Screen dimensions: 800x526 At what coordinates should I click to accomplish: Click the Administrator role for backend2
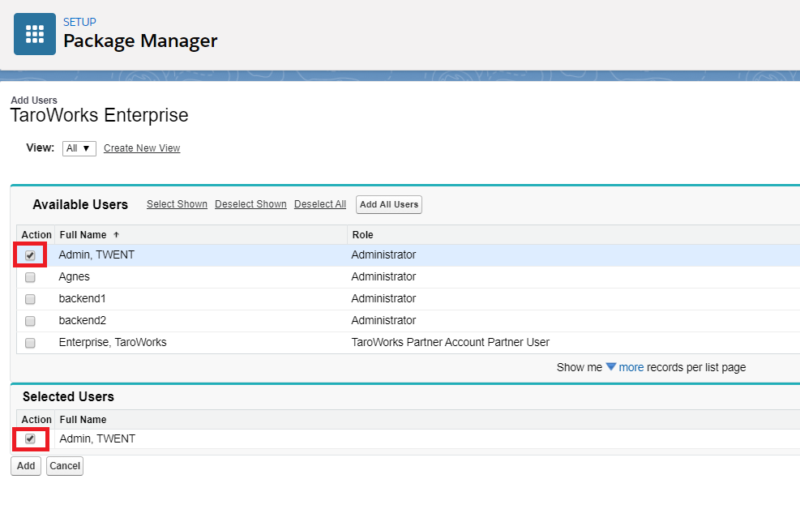pos(383,320)
